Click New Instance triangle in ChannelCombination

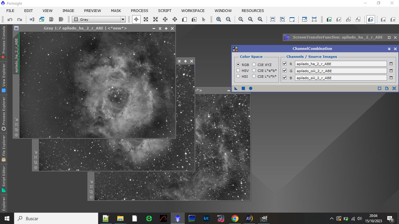pos(236,88)
